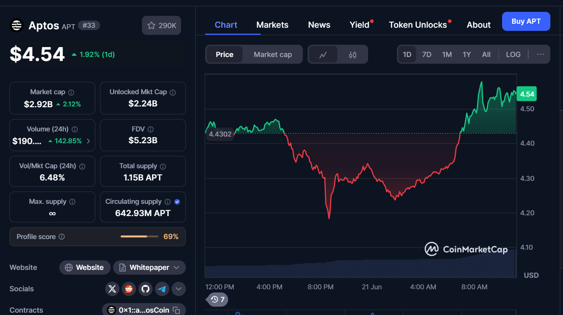
Task: Click Vol/Mkt Cap (24h) info icon
Action: pyautogui.click(x=82, y=166)
